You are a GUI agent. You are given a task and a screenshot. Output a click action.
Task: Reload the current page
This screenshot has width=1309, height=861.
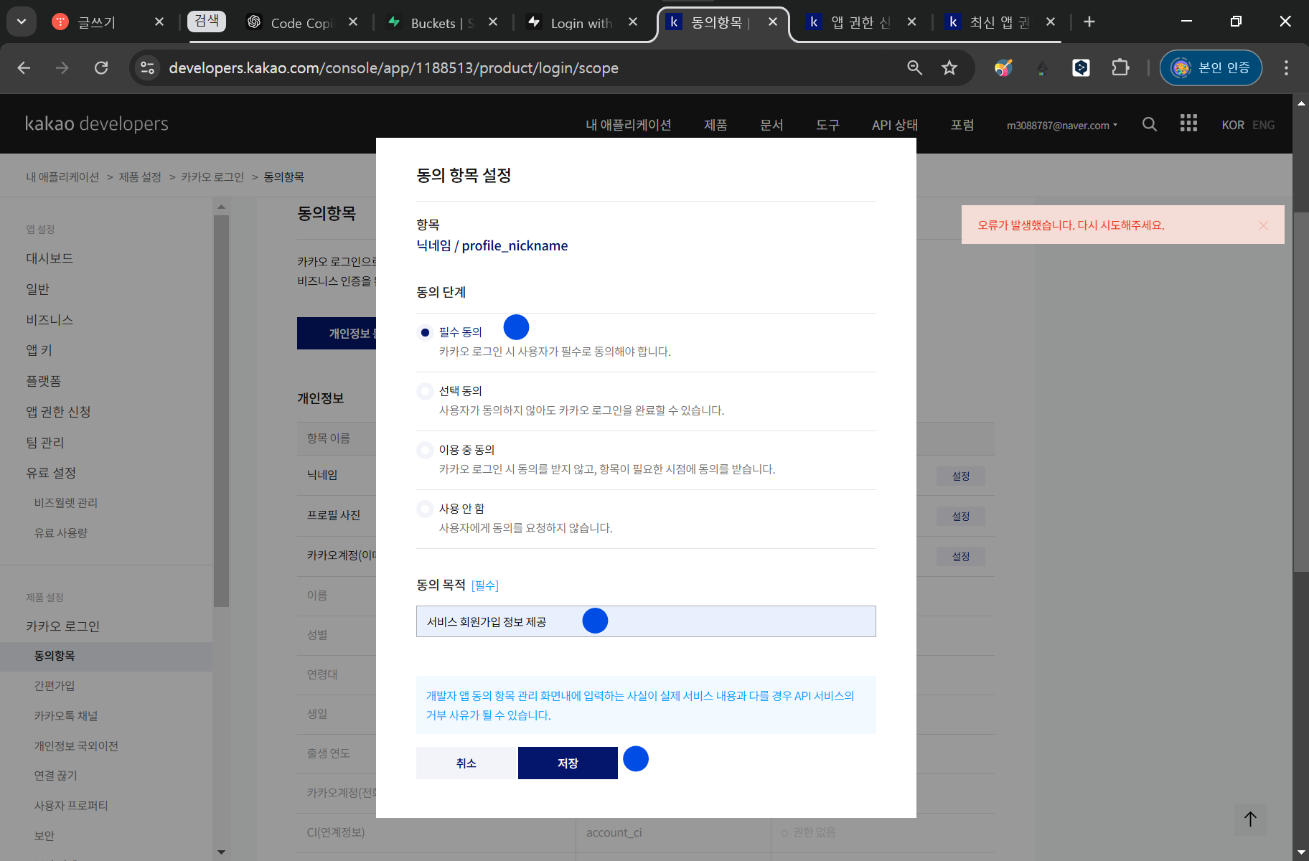[x=101, y=67]
